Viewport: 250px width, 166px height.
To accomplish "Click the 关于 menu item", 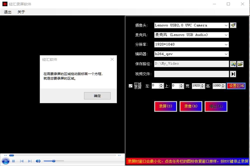I will tap(21, 12).
